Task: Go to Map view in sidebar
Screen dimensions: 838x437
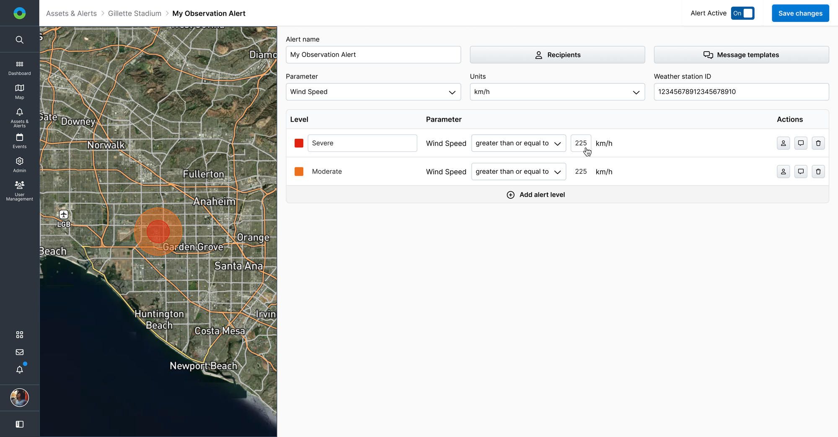Action: (x=20, y=91)
